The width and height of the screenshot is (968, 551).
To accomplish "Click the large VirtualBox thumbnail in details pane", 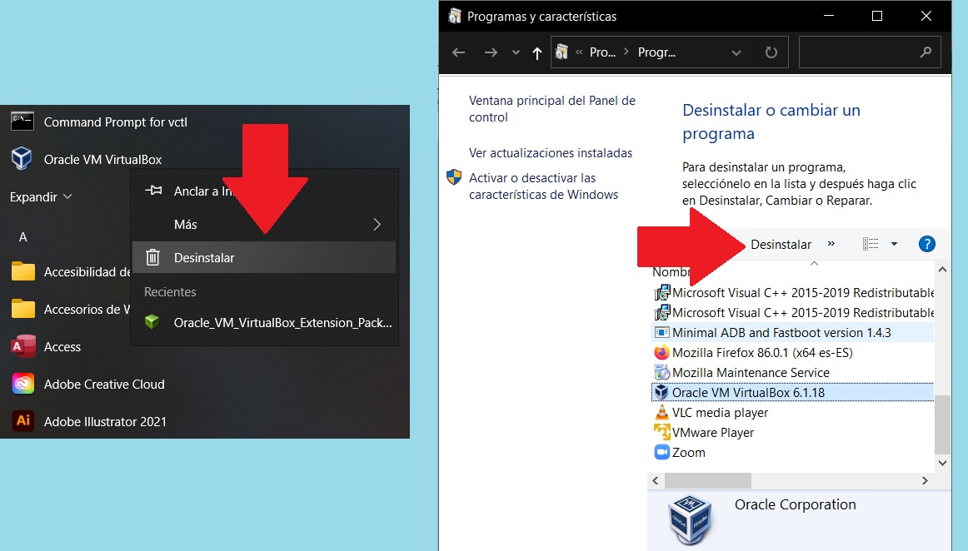I will 690,521.
